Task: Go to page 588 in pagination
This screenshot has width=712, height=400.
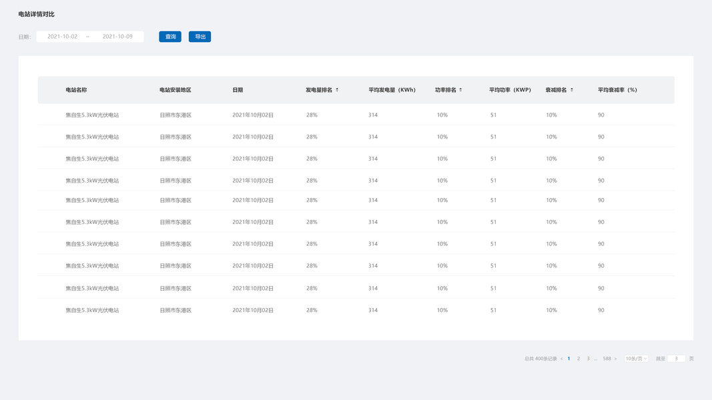Action: (x=607, y=359)
